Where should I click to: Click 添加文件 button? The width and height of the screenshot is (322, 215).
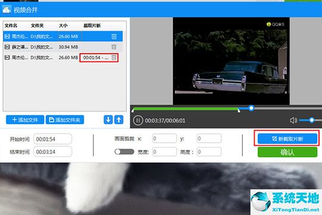tap(25, 119)
